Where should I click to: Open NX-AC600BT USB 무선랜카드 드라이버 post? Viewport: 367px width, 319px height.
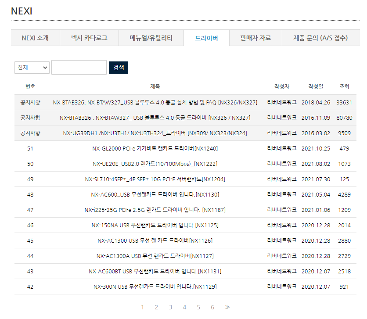[x=155, y=271]
